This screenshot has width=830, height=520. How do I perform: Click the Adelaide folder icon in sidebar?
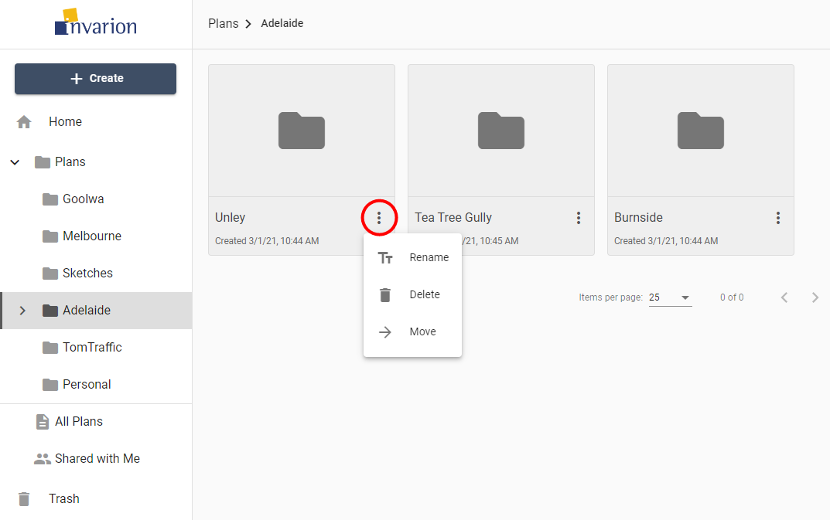[x=50, y=310]
